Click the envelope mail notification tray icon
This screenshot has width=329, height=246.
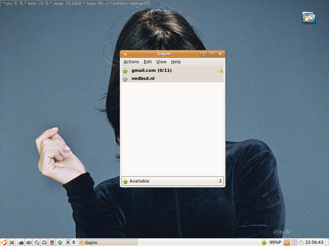pyautogui.click(x=301, y=242)
